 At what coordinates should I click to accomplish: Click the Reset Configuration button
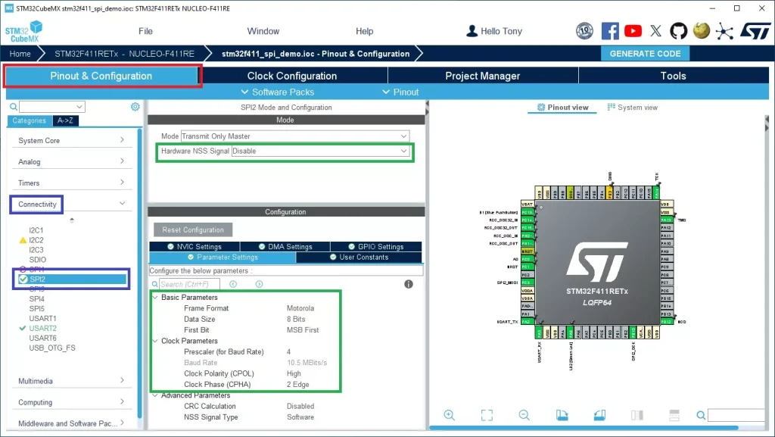193,229
